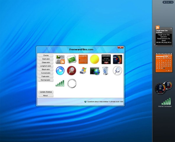Viewport: 175px width, 142px height.
Task: Apply the Longhorn-skin option
Action: (x=46, y=66)
